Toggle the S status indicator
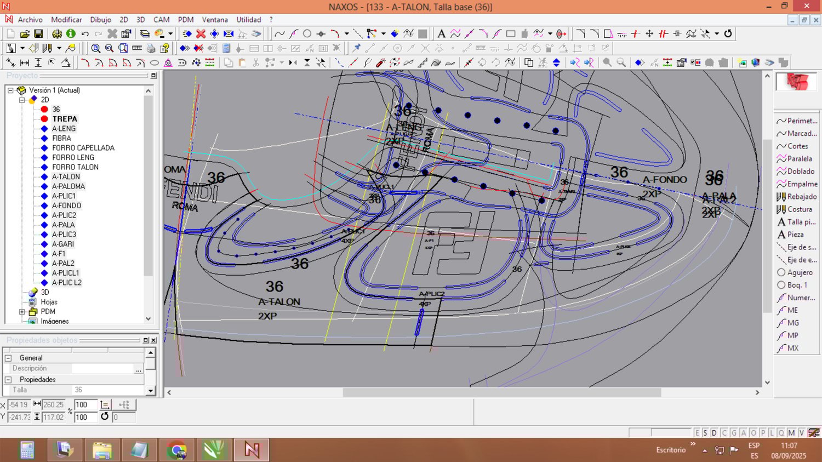The image size is (822, 462). click(705, 433)
